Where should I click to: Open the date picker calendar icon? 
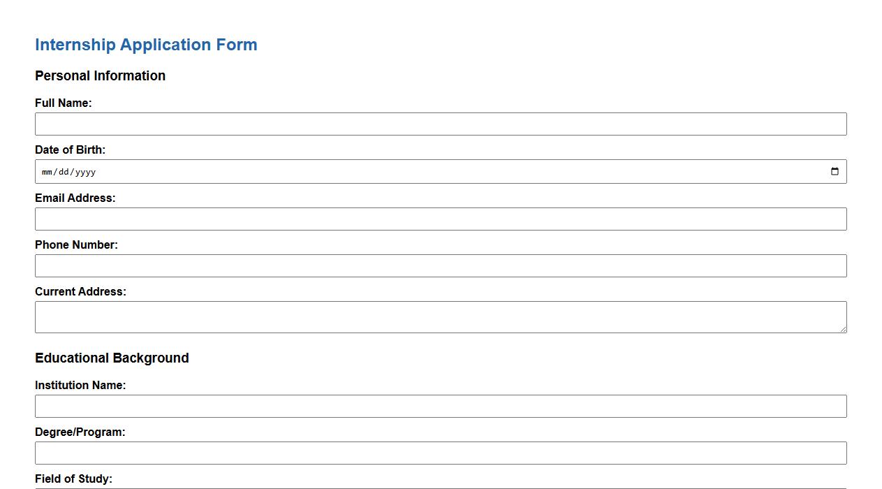(x=835, y=170)
